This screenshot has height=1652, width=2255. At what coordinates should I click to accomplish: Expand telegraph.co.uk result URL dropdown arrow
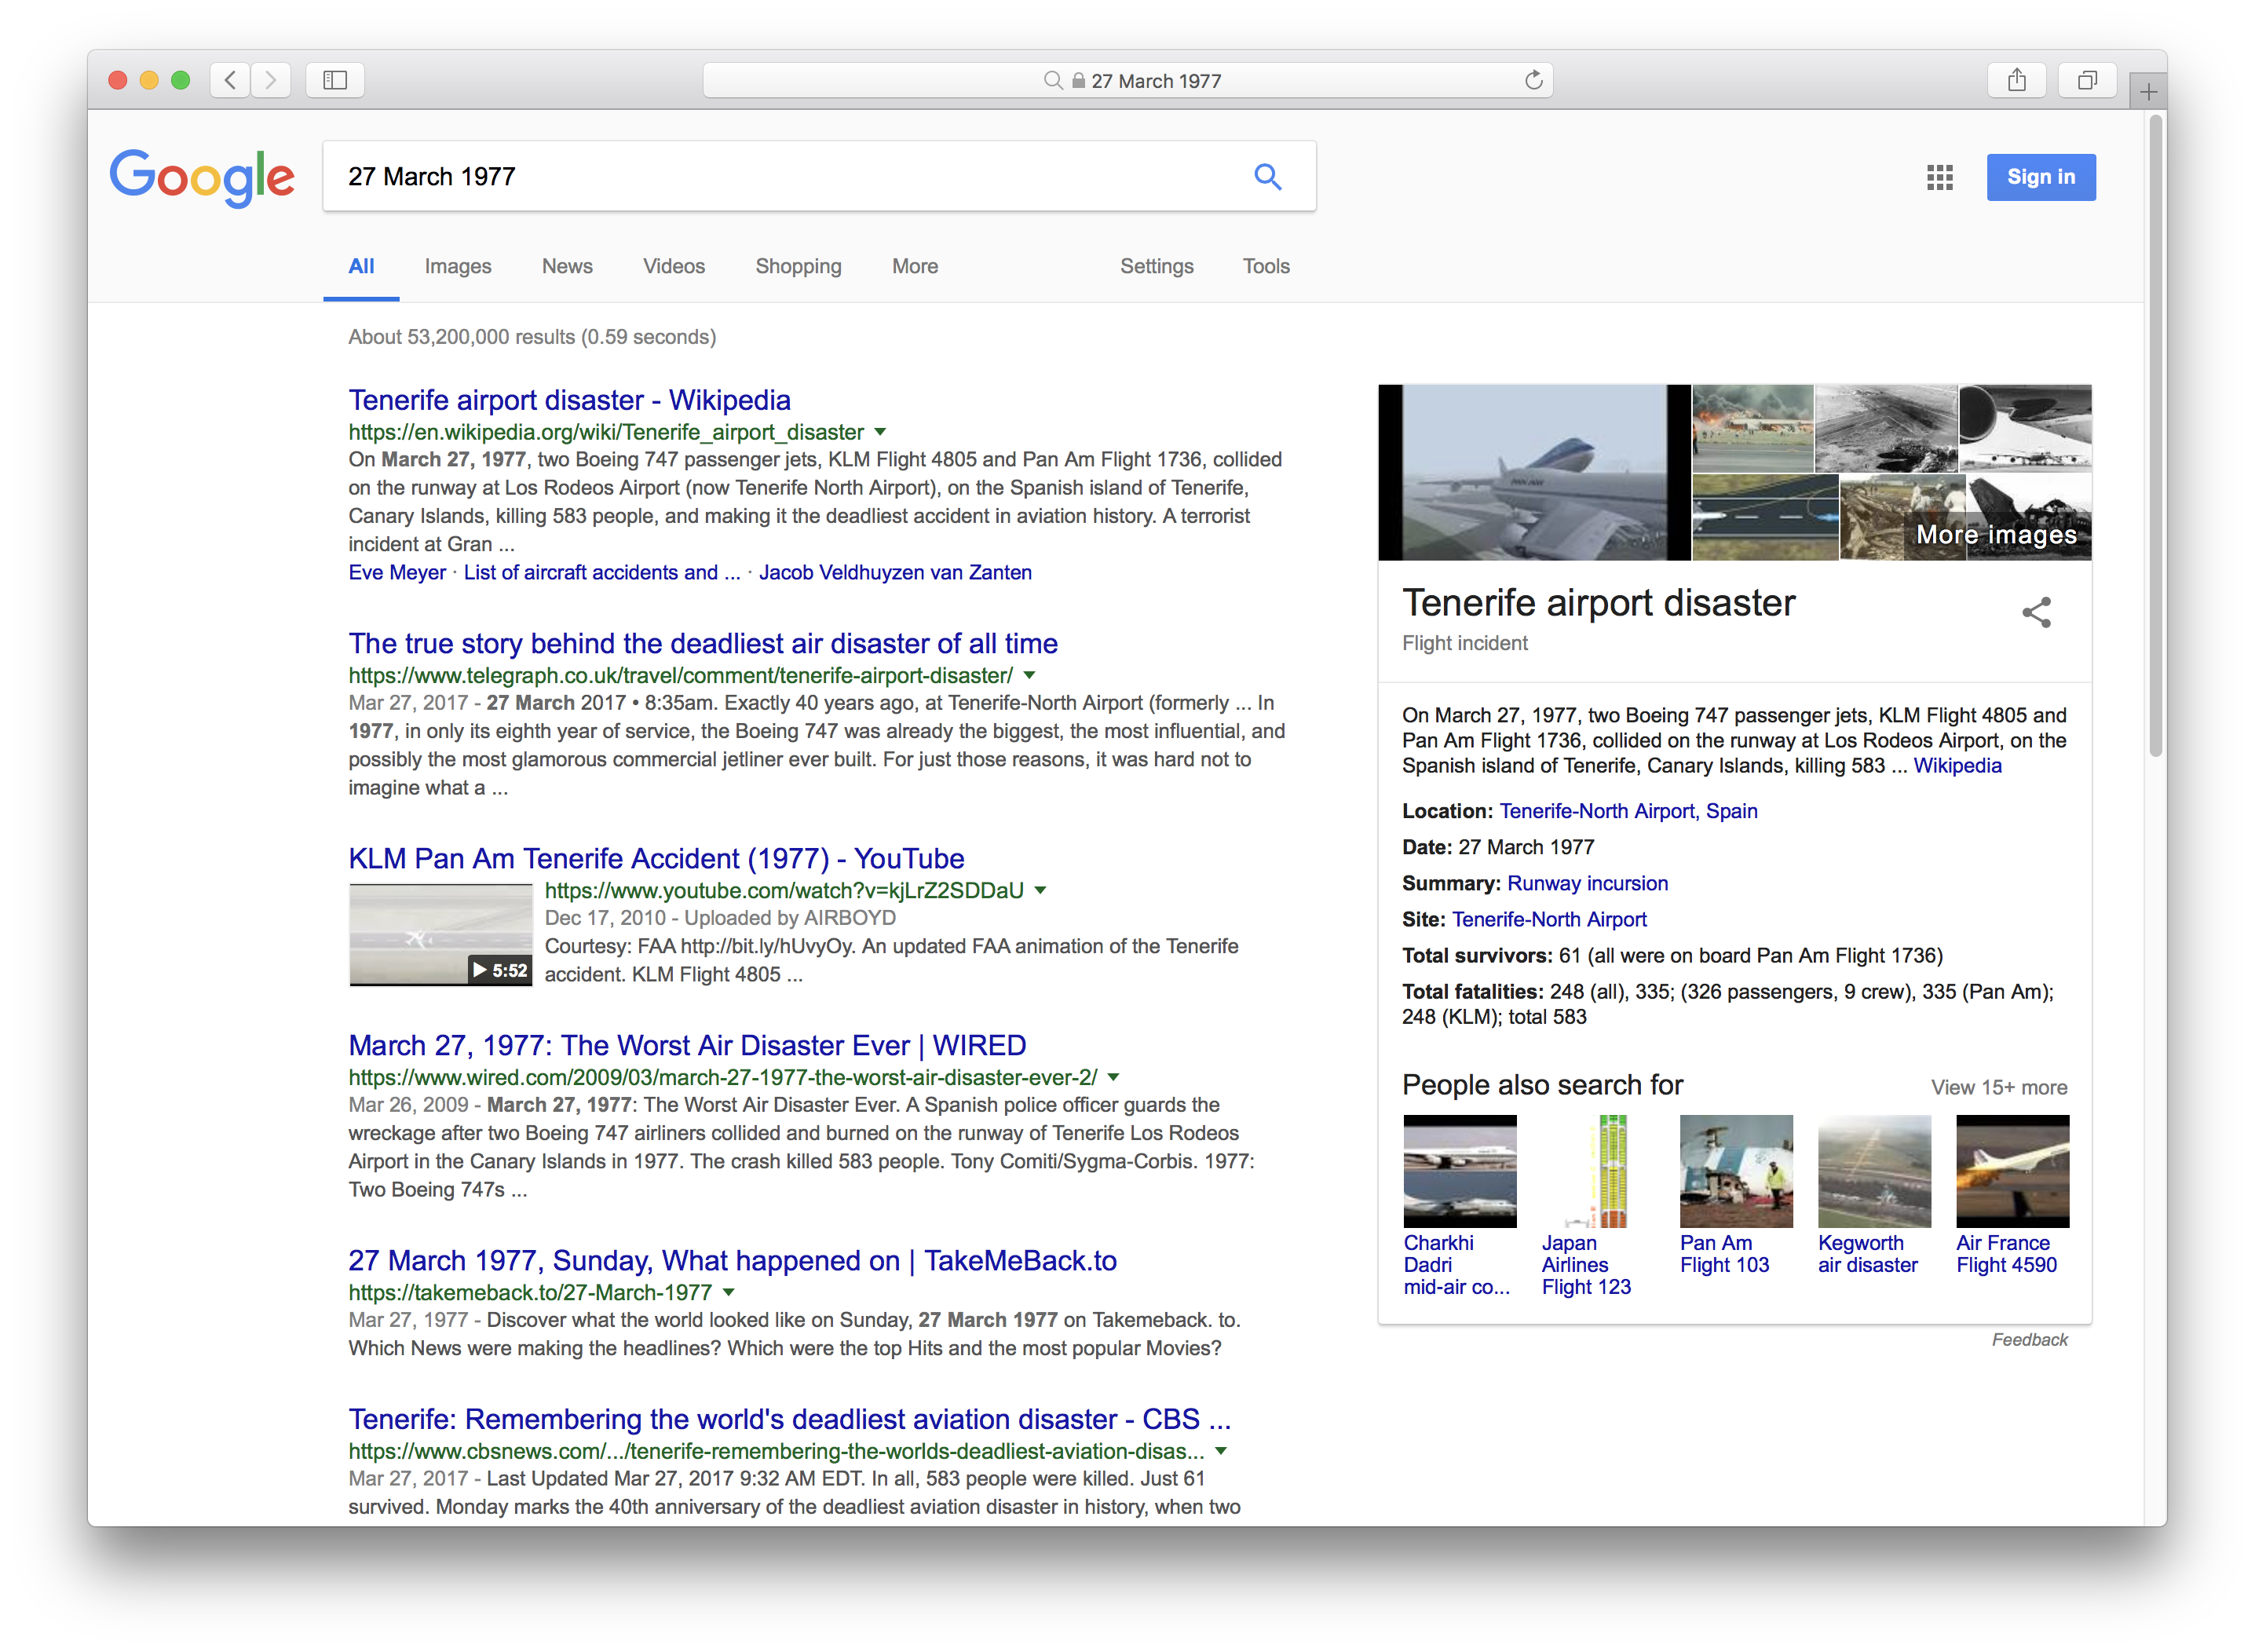(x=1029, y=675)
